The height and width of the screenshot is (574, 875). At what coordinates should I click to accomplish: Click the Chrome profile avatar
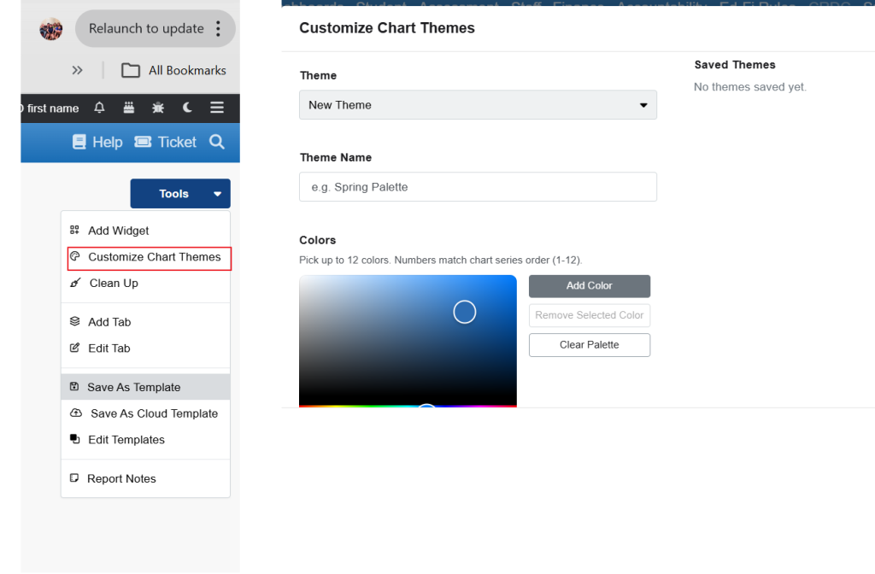point(50,29)
